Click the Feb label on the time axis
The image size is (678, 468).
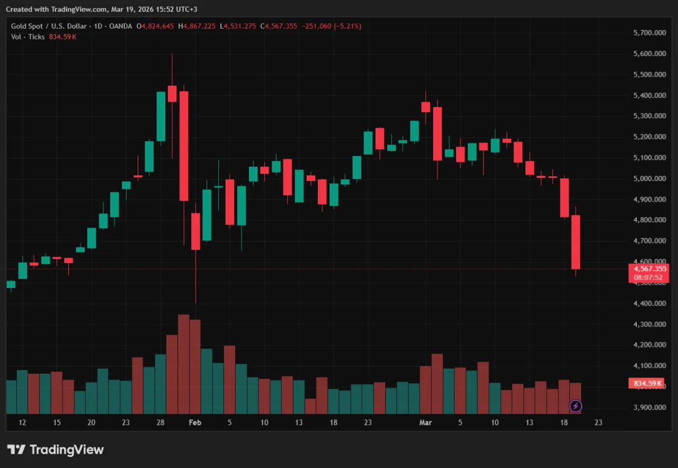pyautogui.click(x=195, y=422)
